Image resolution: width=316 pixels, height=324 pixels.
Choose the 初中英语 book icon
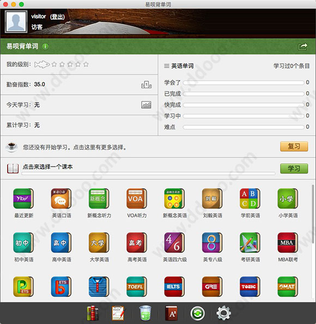point(23,242)
